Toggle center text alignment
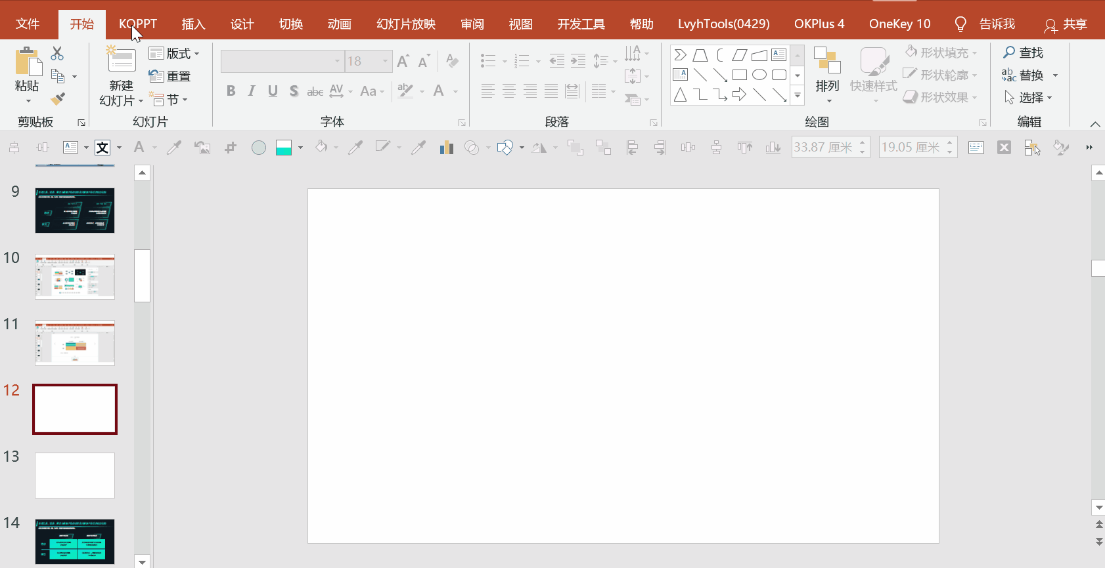The width and height of the screenshot is (1105, 568). (509, 91)
